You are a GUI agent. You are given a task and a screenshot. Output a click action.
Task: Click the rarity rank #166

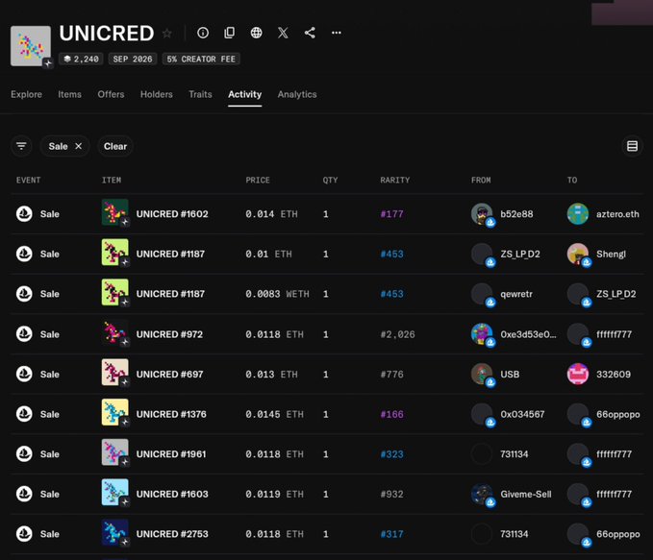[391, 414]
